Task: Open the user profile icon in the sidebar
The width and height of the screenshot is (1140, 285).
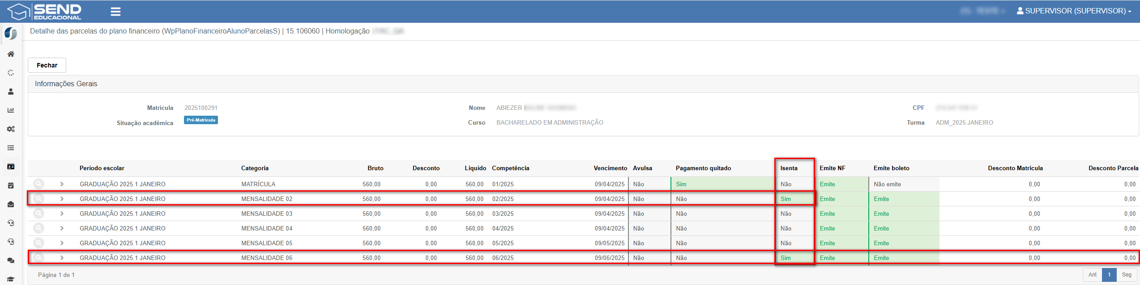Action: tap(11, 92)
